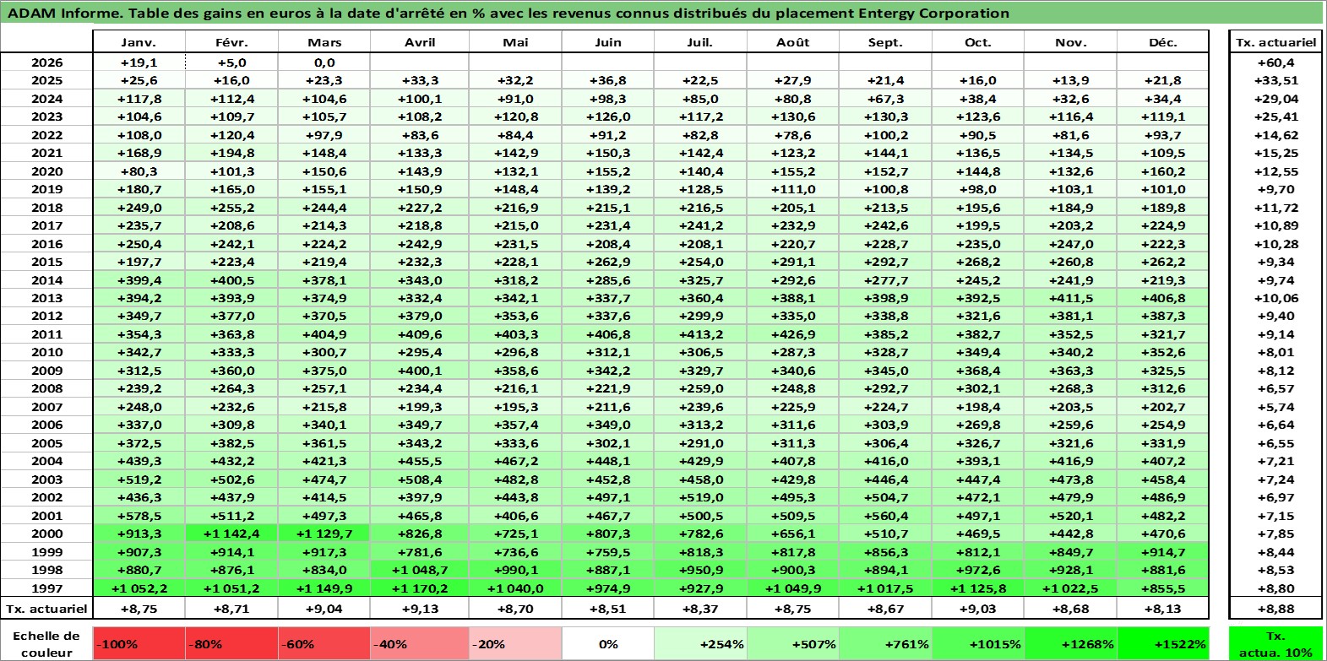Image resolution: width=1327 pixels, height=661 pixels.
Task: Click the +1 149,9 cell in 1997 row
Action: (324, 588)
